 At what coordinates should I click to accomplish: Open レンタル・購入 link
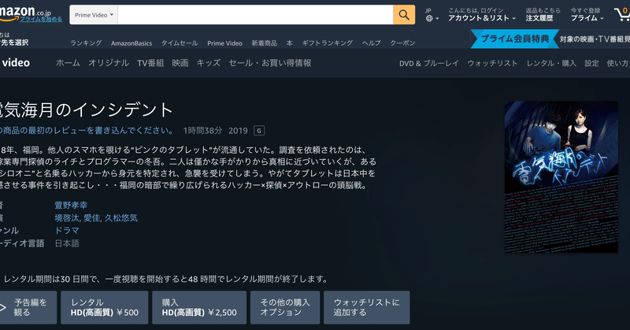[551, 64]
